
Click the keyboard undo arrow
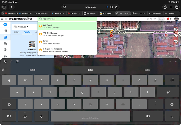[5, 62]
